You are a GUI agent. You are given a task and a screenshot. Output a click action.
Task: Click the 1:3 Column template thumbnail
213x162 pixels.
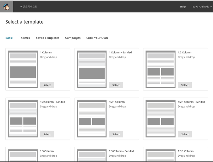click(x=23, y=155)
